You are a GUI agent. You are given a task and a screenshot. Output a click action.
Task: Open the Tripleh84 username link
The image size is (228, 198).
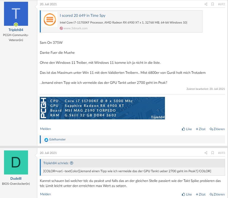[x=16, y=30]
